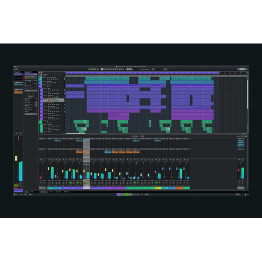This screenshot has width=262, height=262.
Task: Open the Inspector tab in the left zone
Action: coord(28,72)
